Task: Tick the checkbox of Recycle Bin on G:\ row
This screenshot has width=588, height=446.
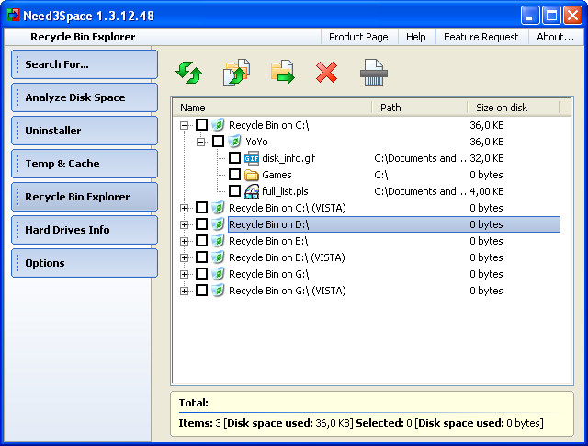Action: point(202,274)
